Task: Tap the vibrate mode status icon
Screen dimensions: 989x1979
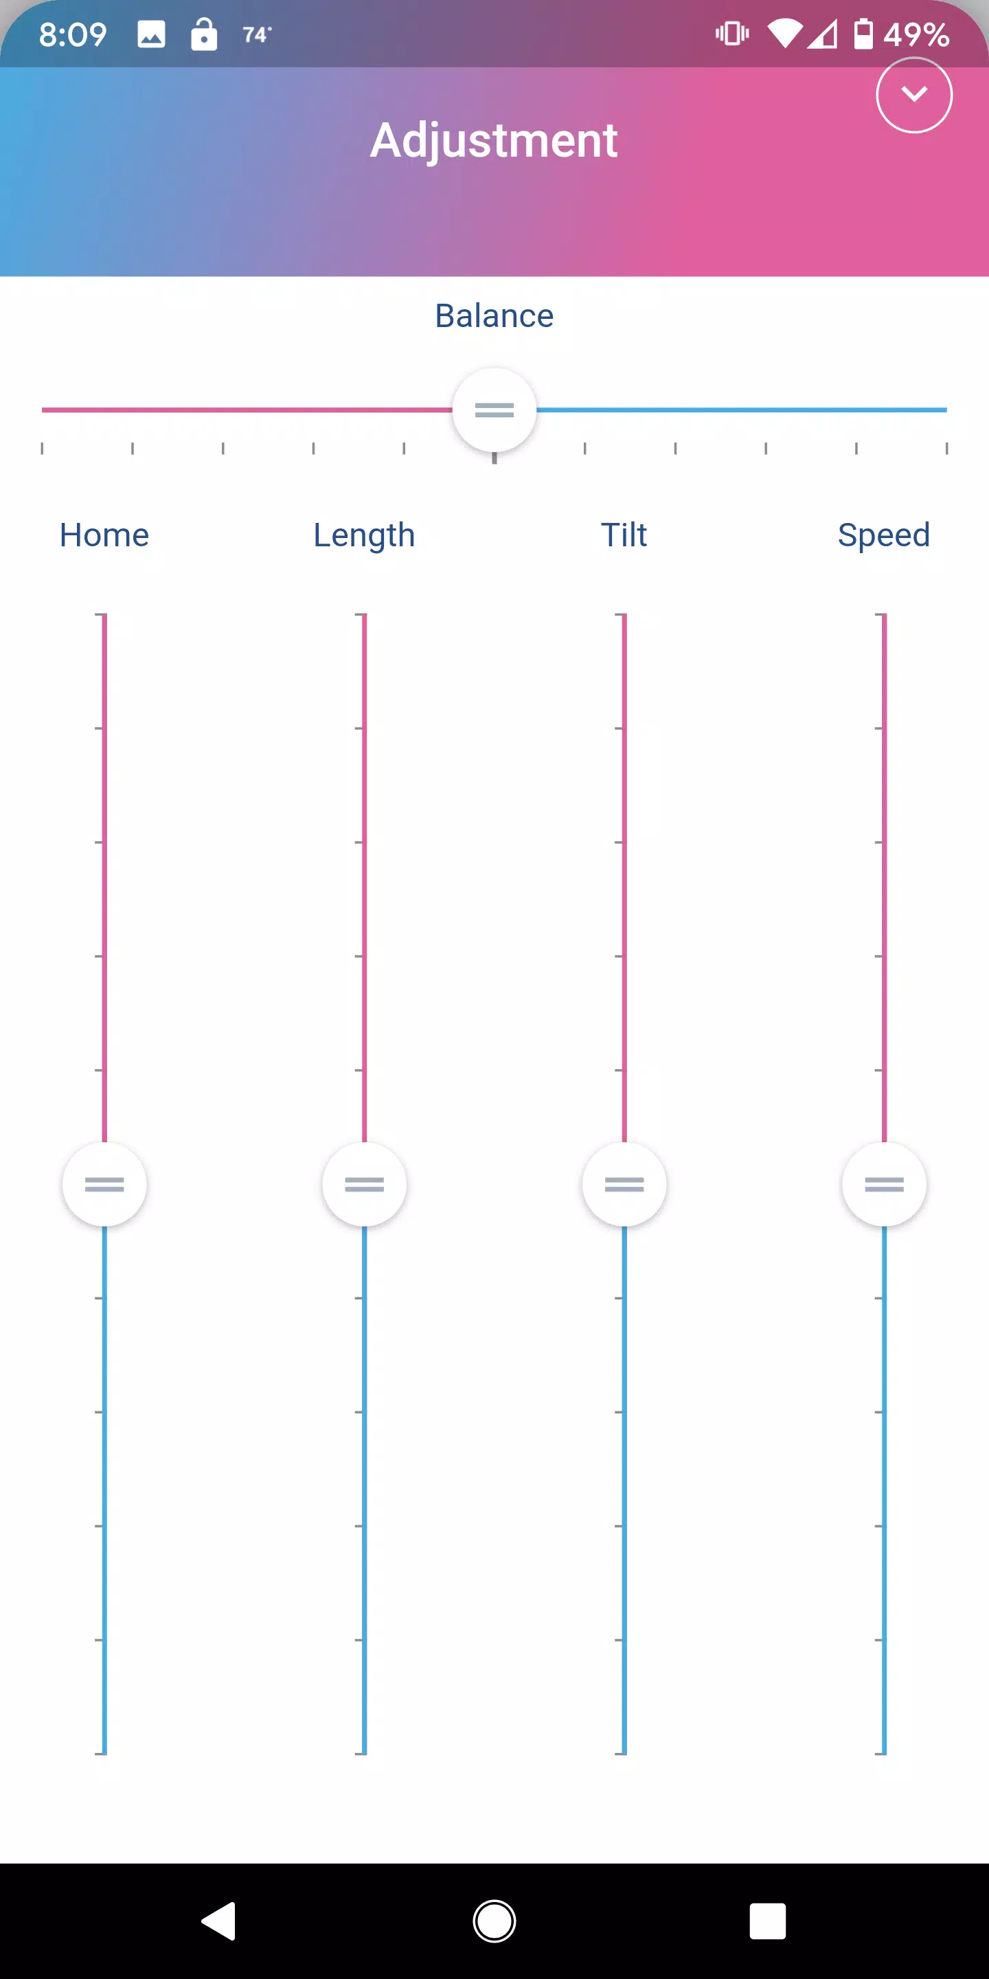Action: click(x=731, y=34)
